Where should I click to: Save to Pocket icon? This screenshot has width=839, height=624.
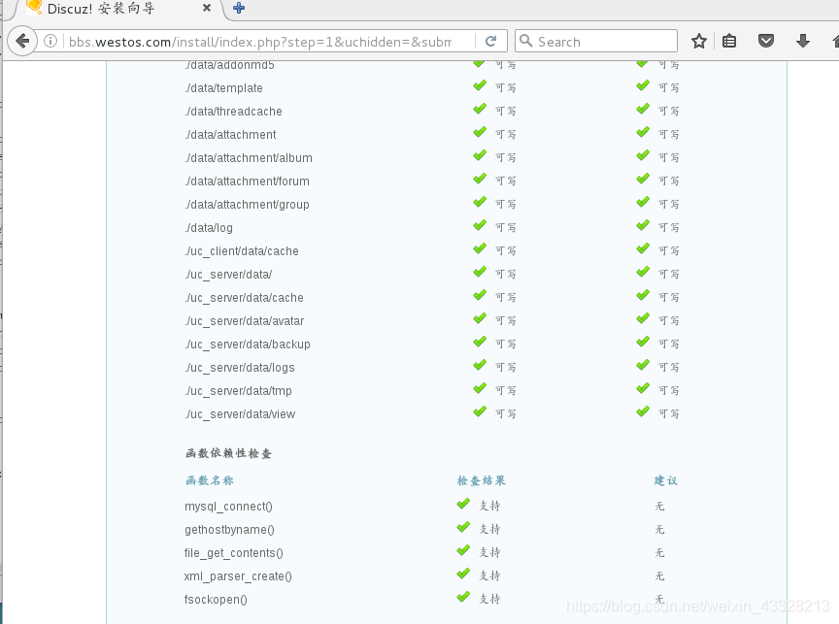pos(766,41)
